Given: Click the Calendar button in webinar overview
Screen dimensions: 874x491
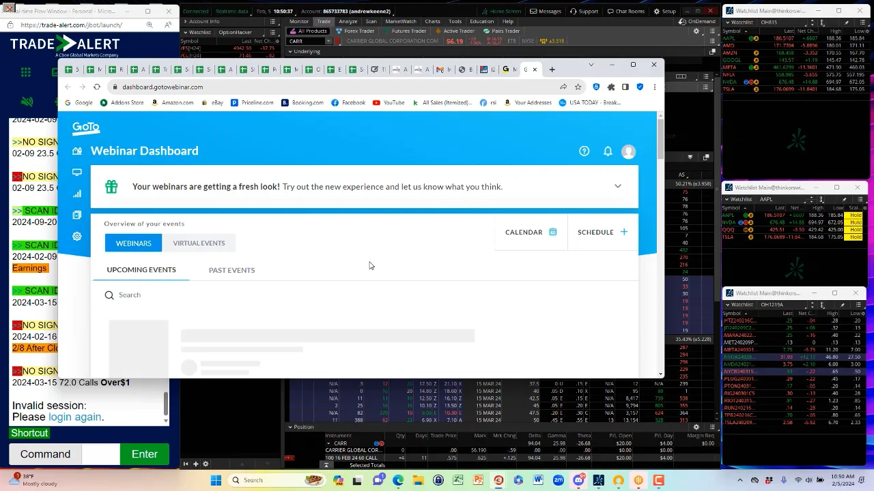Looking at the screenshot, I should click(531, 232).
